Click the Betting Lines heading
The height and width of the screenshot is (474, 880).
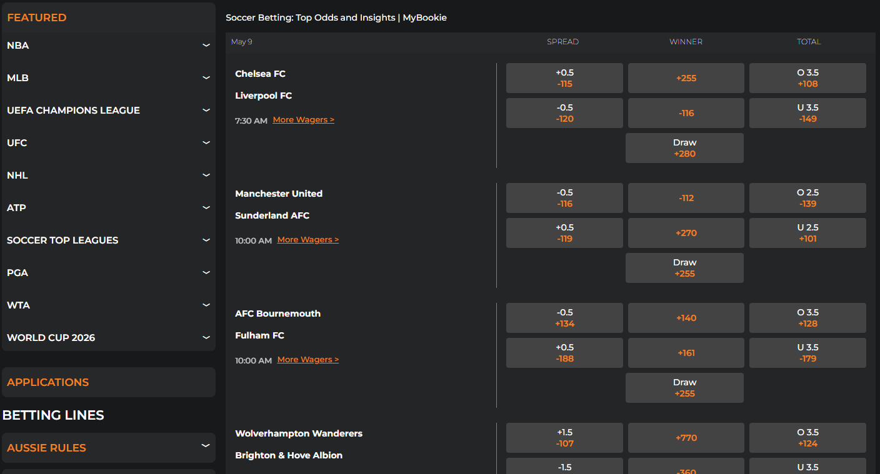pyautogui.click(x=53, y=415)
